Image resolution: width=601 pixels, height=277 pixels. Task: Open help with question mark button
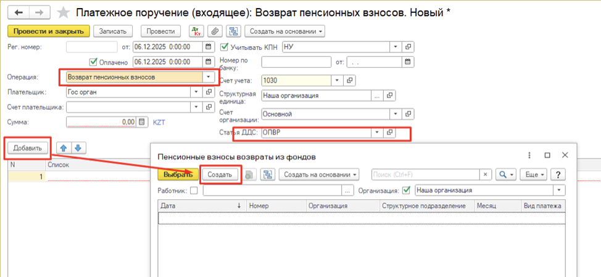point(558,175)
